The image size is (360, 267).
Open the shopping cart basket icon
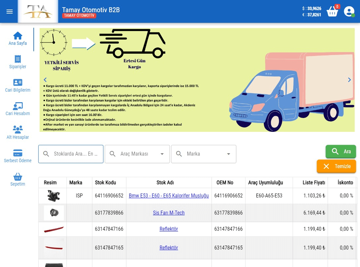coord(332,11)
